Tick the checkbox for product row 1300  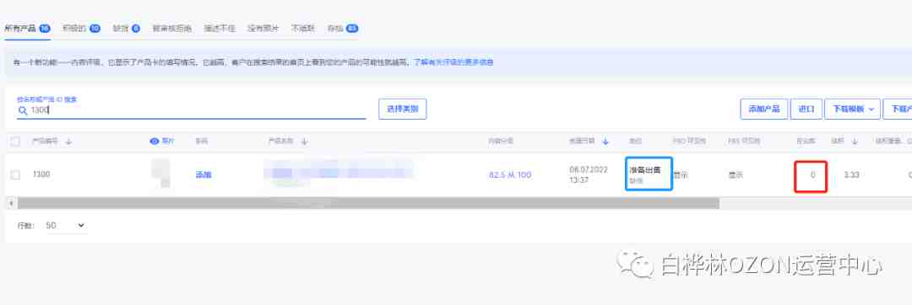(15, 174)
